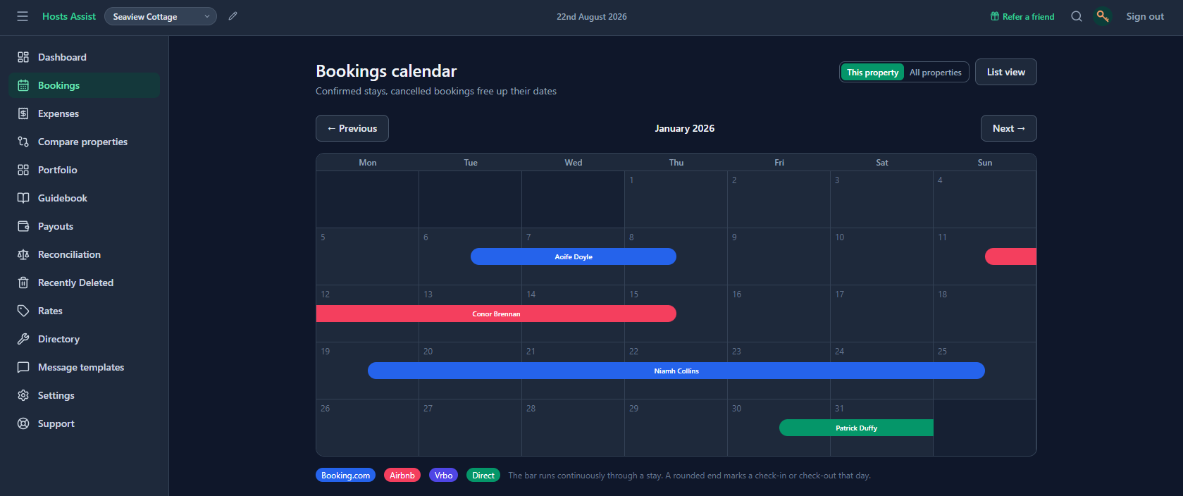This screenshot has height=496, width=1183.
Task: Click the Support lifebuoy icon
Action: tap(23, 423)
